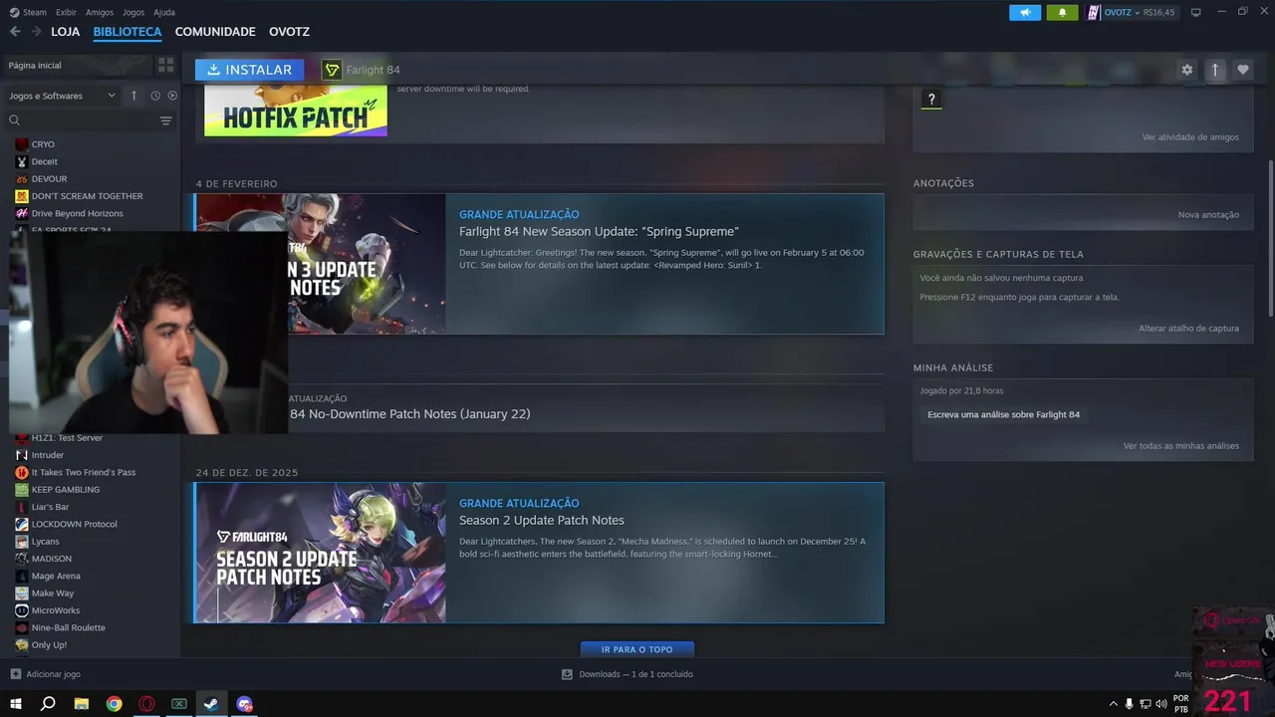
Task: Open the Jogos menu
Action: (x=133, y=12)
